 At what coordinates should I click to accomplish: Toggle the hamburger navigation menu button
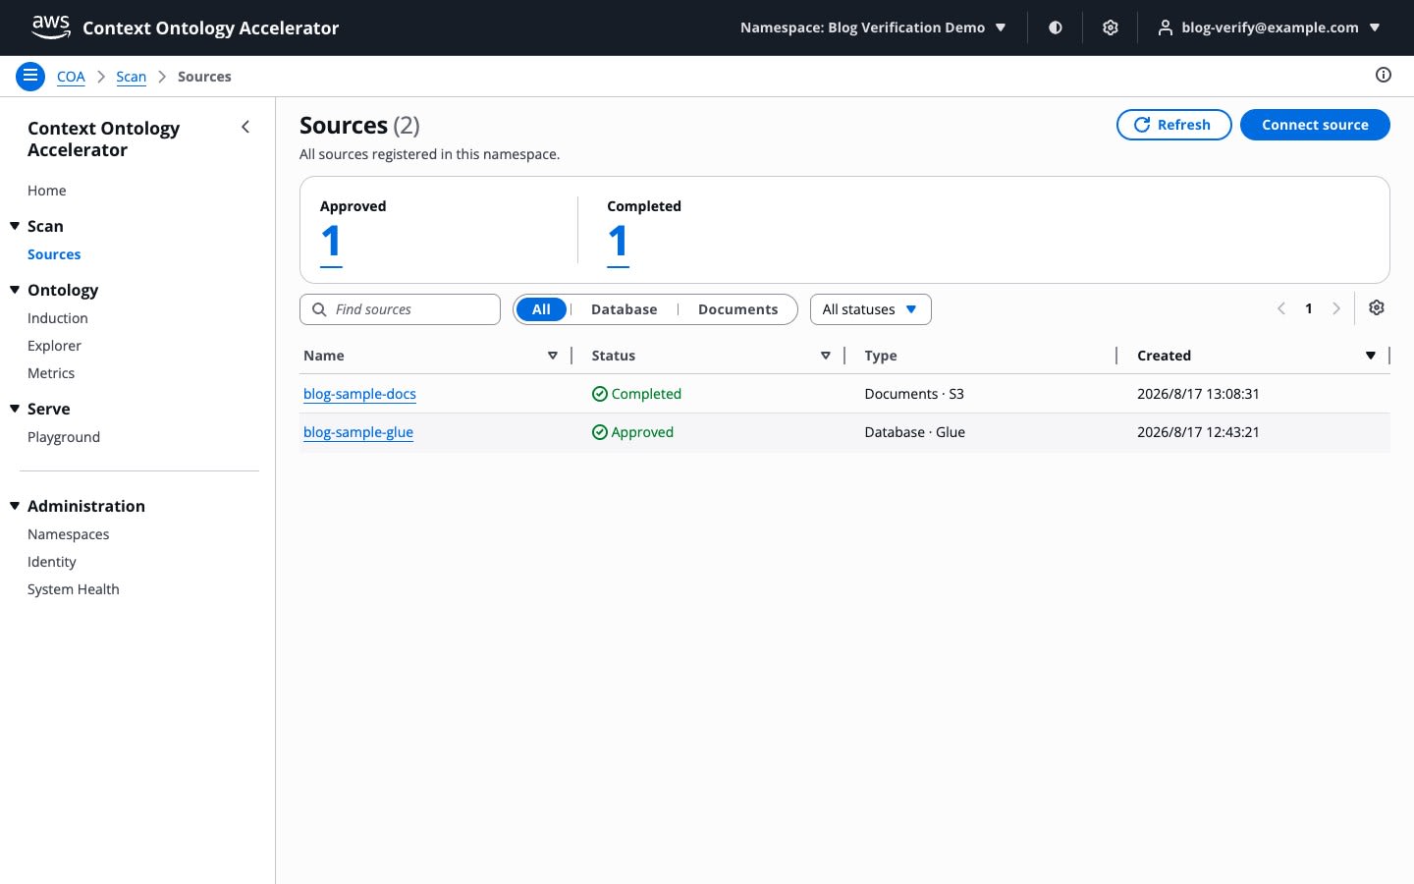pyautogui.click(x=30, y=76)
